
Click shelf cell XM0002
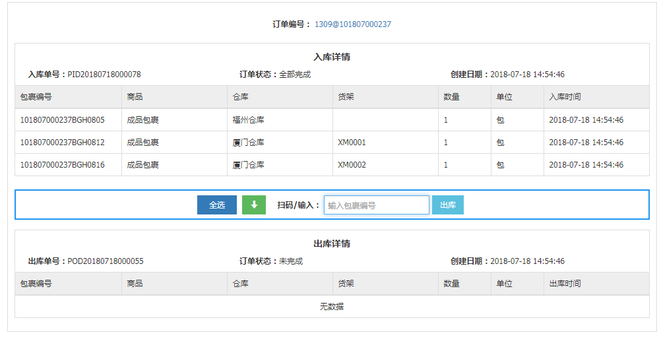coord(352,165)
